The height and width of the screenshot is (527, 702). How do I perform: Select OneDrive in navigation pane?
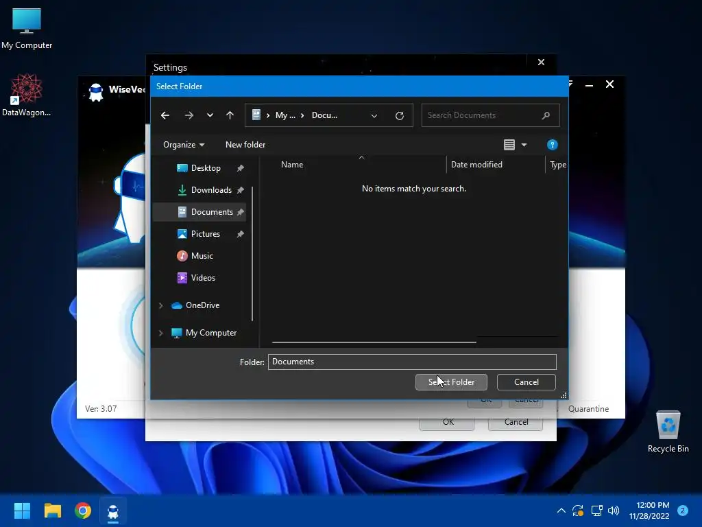coord(202,305)
